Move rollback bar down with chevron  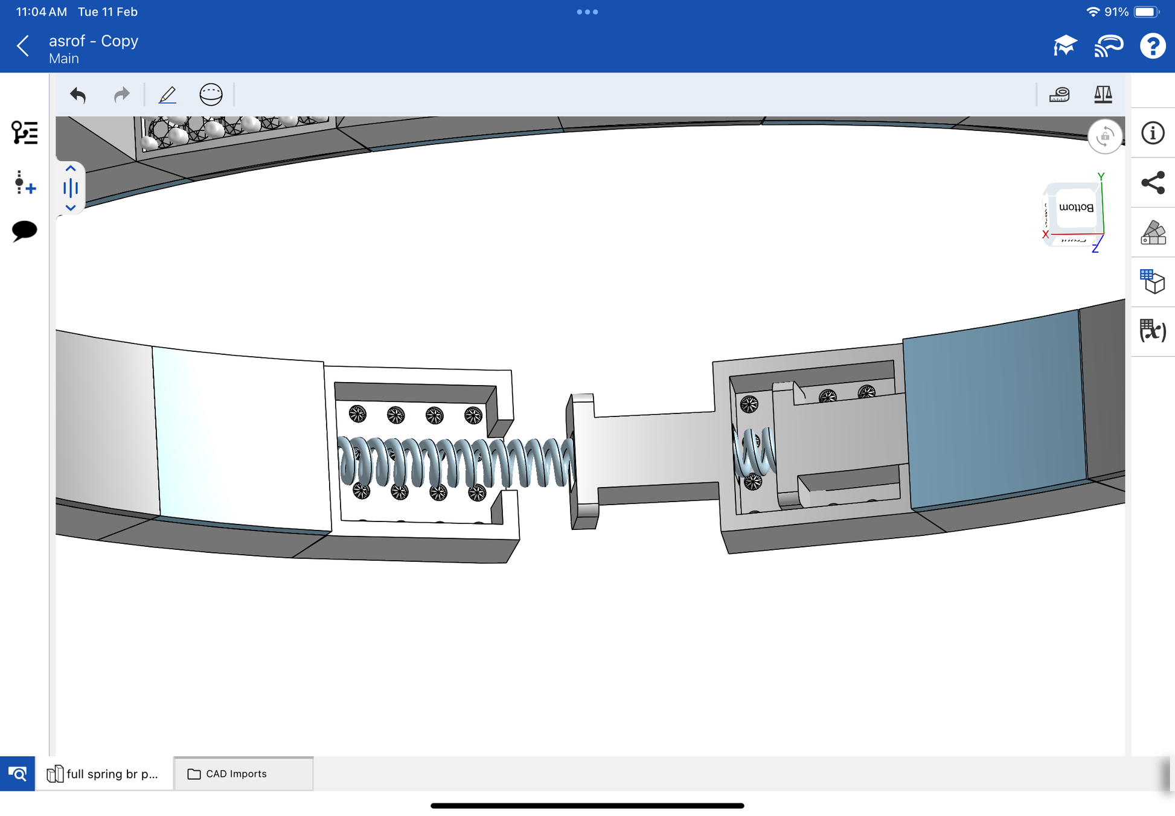[x=71, y=208]
